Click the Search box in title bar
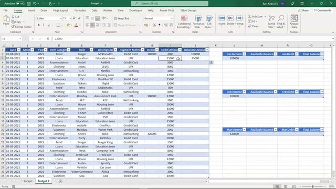 [x=170, y=4]
